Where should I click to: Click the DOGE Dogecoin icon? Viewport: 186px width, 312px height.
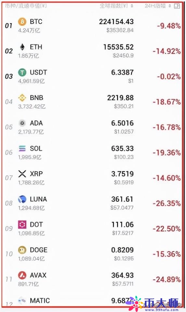(x=22, y=250)
